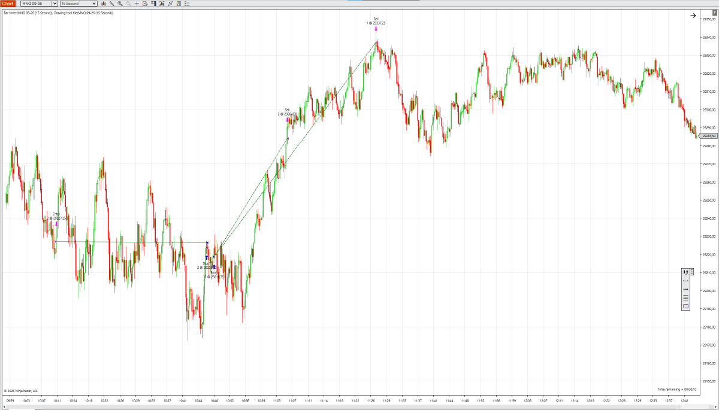Click the arrows tool in floating drawing toolbar
719x410 pixels.
click(685, 272)
